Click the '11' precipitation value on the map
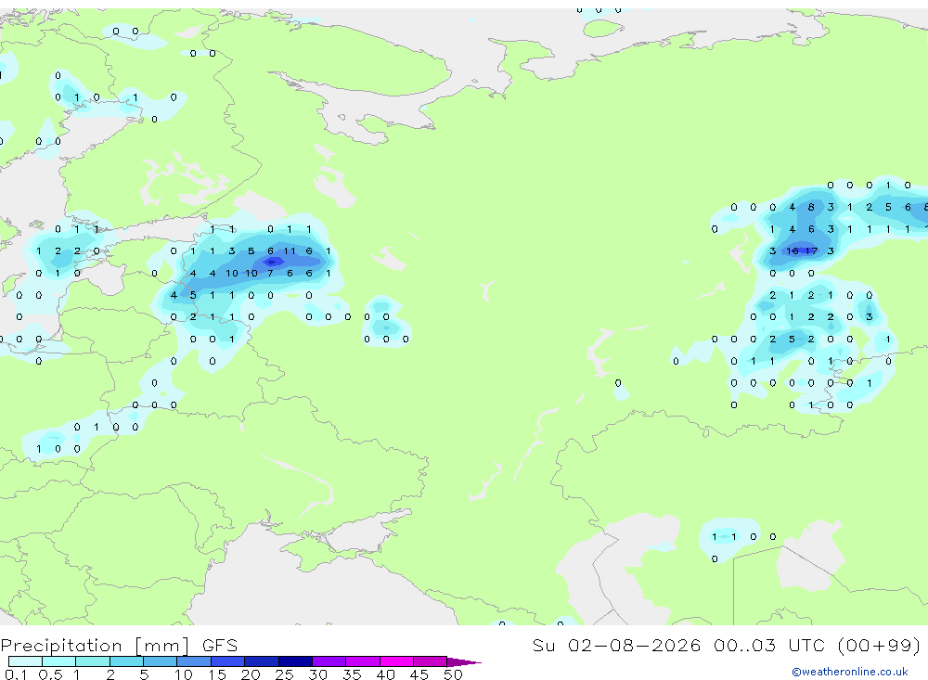Image resolution: width=928 pixels, height=680 pixels. 290,250
